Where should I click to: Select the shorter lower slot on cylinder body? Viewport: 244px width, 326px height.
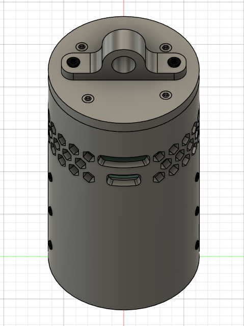pos(124,180)
